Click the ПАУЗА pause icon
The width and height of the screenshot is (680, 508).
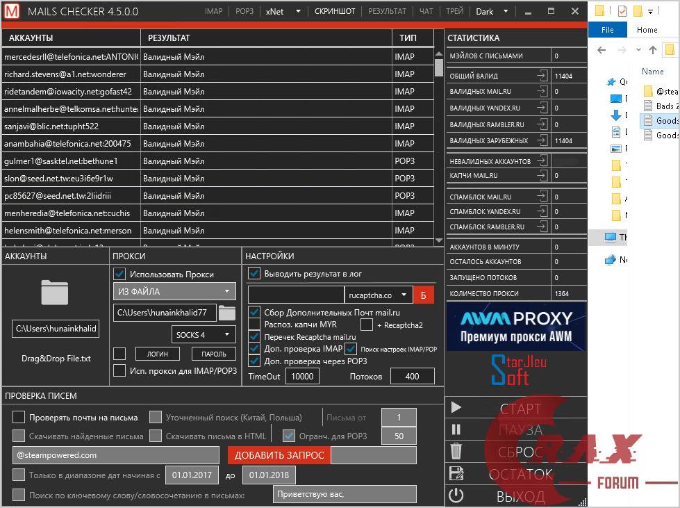tap(458, 430)
